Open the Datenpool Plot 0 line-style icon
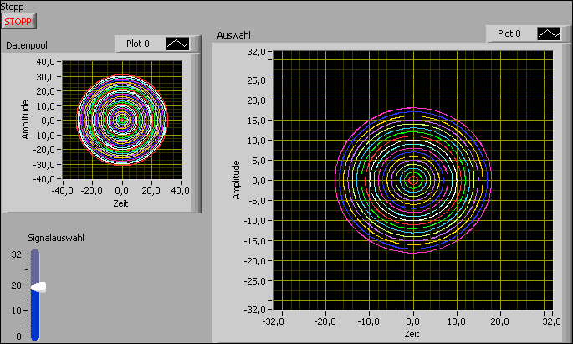573x344 pixels. tap(177, 44)
